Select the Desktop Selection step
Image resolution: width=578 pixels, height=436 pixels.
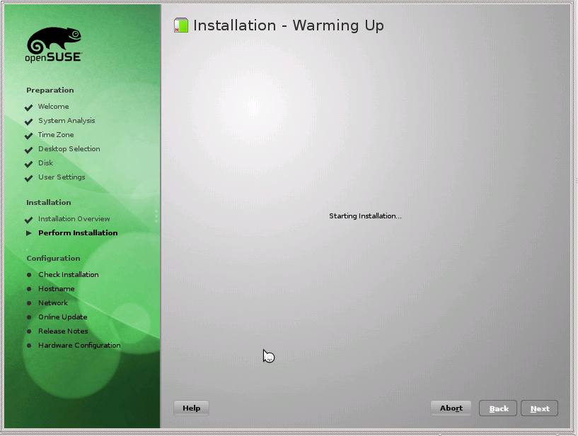[69, 149]
